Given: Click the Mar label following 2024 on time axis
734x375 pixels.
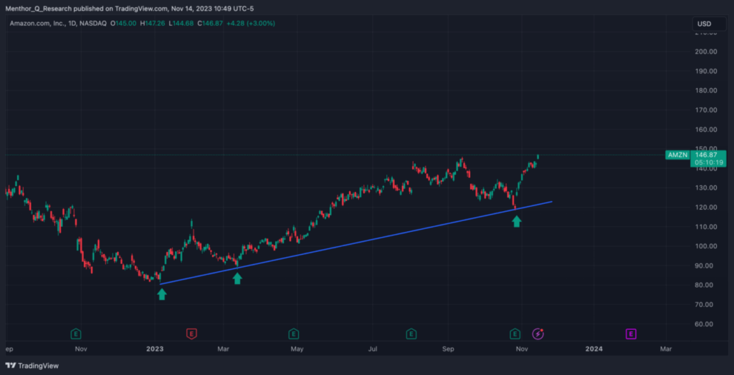Looking at the screenshot, I should (x=666, y=349).
